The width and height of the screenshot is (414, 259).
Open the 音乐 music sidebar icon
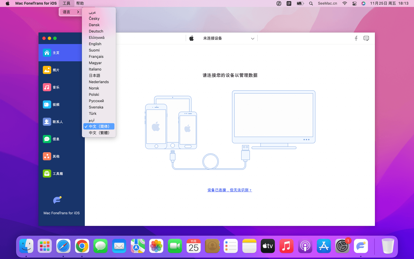tap(47, 87)
